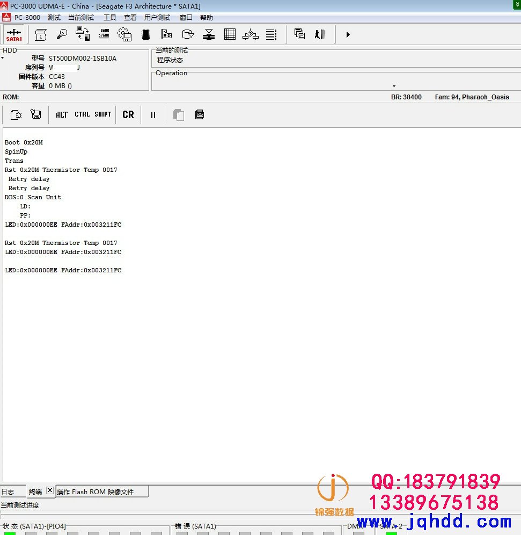Click the terminal save-to-floppy icon
521x535 pixels.
(x=36, y=114)
